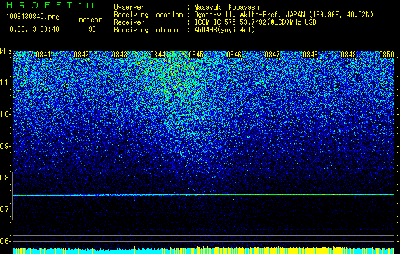Click the kHz axis unit label
This screenshot has height=254, width=400.
tap(6, 51)
